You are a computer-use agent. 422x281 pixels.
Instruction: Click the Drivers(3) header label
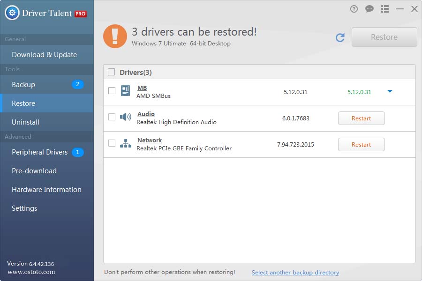point(136,72)
